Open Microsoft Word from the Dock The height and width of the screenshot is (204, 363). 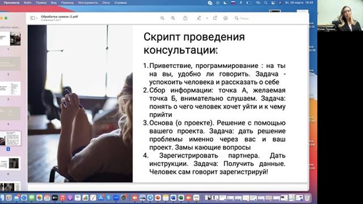coord(173,198)
